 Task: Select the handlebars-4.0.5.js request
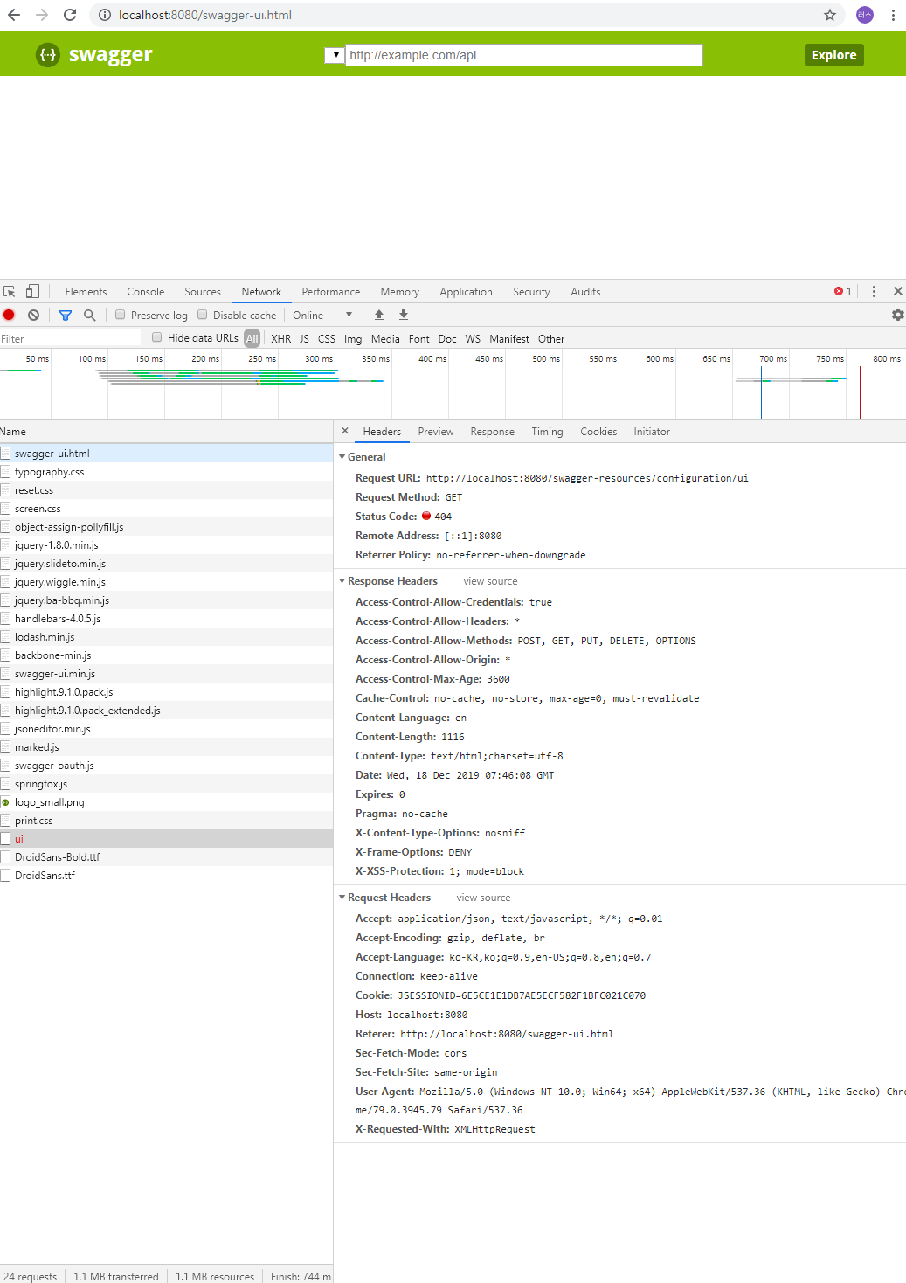tap(166, 619)
